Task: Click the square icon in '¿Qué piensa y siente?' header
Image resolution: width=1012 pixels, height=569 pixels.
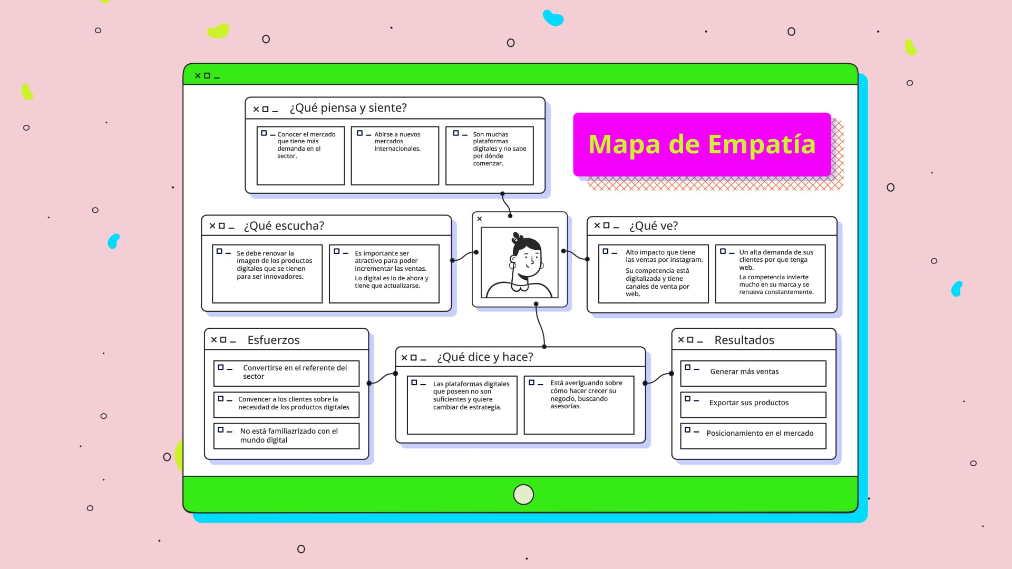Action: pyautogui.click(x=265, y=109)
